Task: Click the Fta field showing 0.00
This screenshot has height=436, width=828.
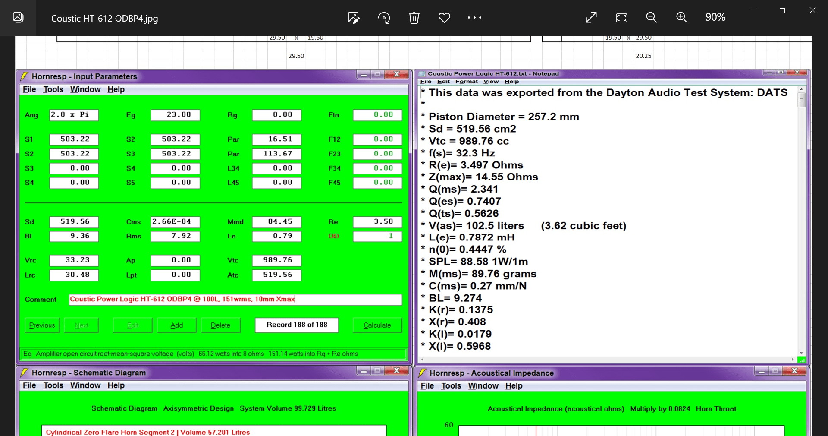Action: (x=378, y=115)
